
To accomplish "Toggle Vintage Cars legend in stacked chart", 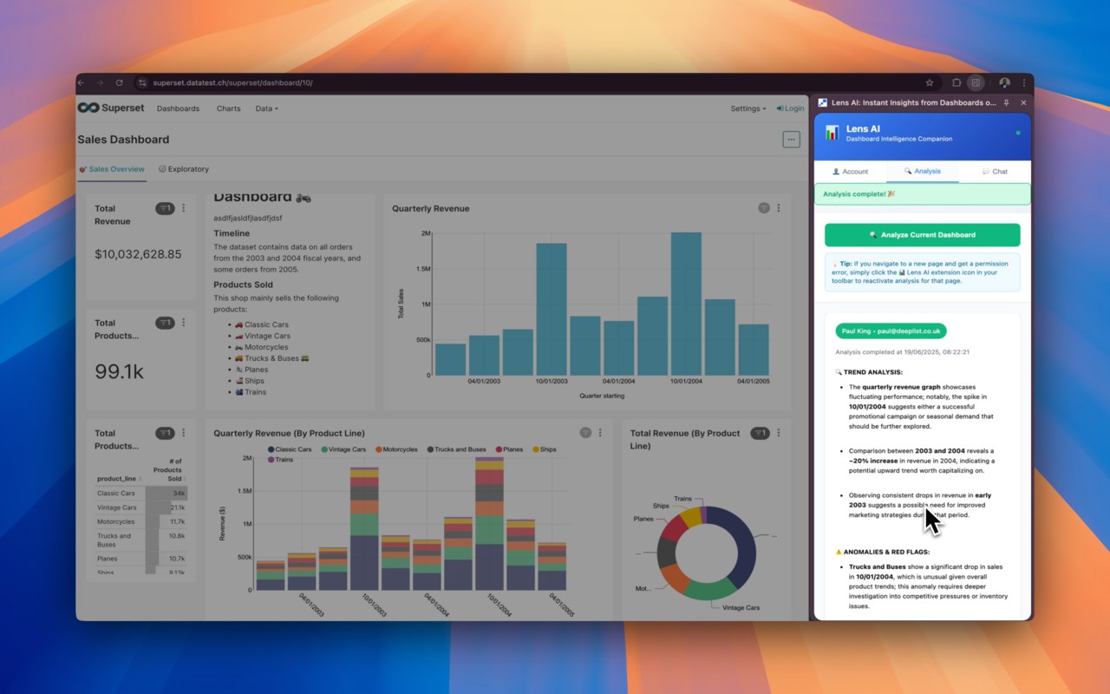I will click(x=343, y=449).
